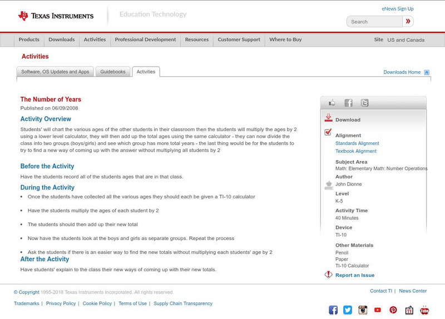The width and height of the screenshot is (445, 319).
Task: Click the Before the Activity heading
Action: pyautogui.click(x=47, y=166)
